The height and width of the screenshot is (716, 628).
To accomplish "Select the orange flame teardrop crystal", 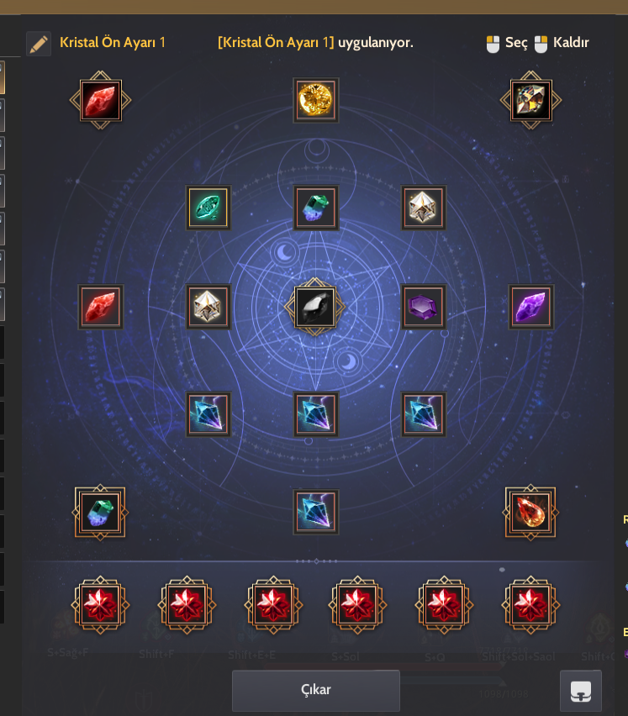I will tap(530, 512).
